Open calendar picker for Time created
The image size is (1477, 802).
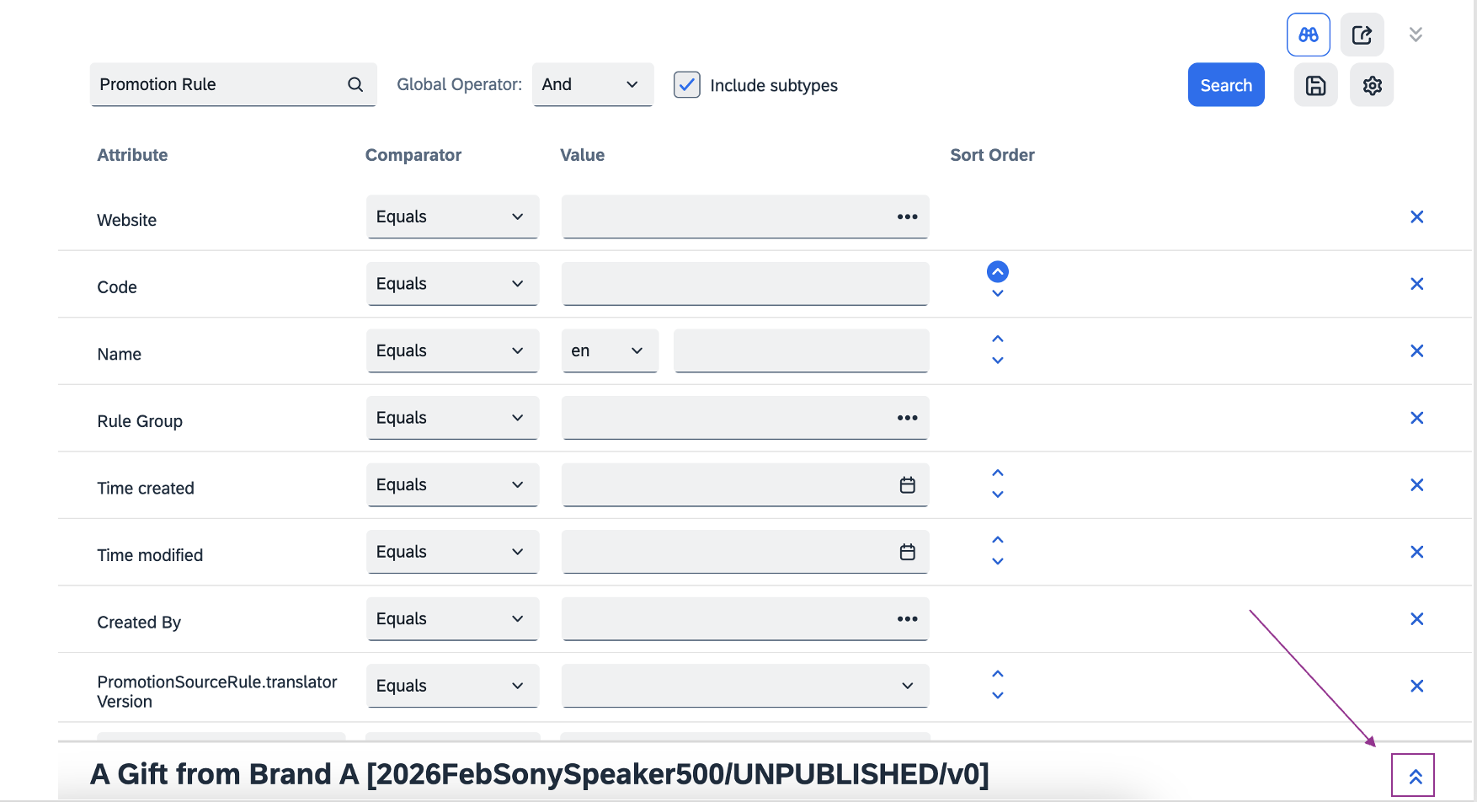pos(907,485)
